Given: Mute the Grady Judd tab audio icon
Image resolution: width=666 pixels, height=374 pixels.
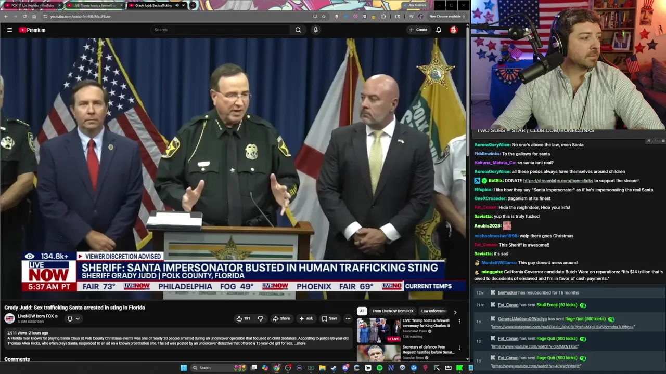Looking at the screenshot, I should (x=176, y=5).
